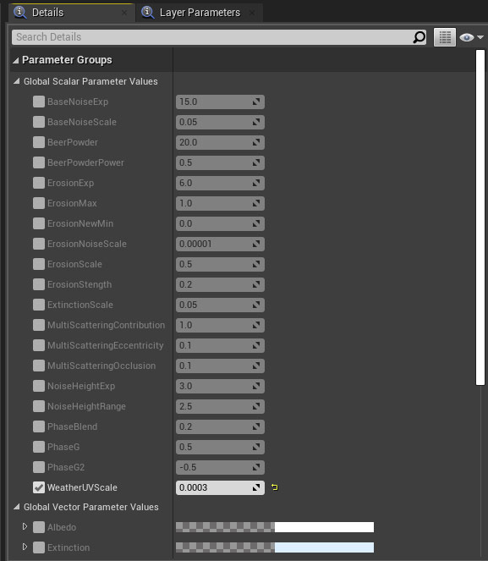Viewport: 488px width, 561px height.
Task: Expand the Extinction vector parameter
Action: (x=25, y=547)
